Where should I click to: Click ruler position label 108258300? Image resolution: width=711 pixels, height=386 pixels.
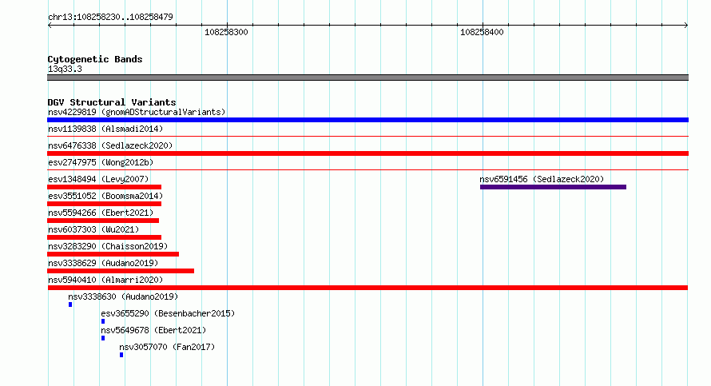(x=226, y=32)
